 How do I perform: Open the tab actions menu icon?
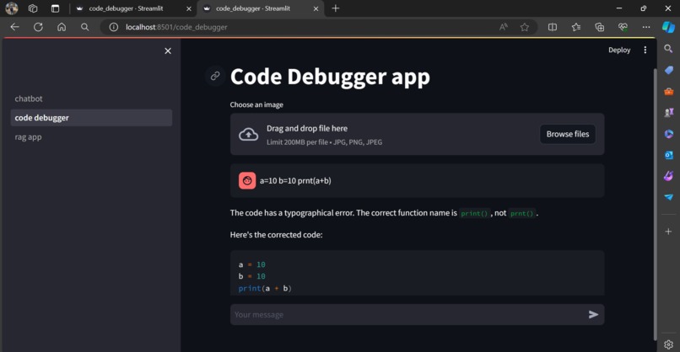coord(55,8)
